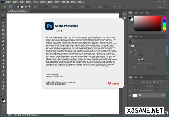The image size is (169, 117).
Task: Select the Eraser tool
Action: point(3,56)
